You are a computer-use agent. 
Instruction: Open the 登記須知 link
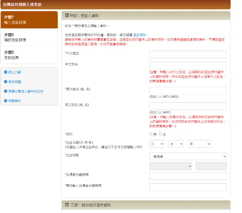[x=141, y=35]
